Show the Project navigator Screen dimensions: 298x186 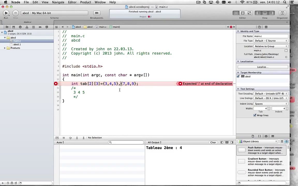coord(7,27)
